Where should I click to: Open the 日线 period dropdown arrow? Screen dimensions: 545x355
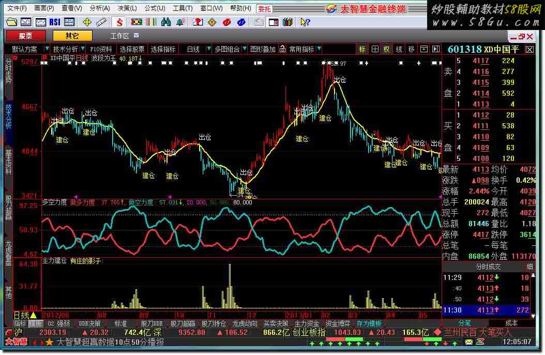point(208,49)
